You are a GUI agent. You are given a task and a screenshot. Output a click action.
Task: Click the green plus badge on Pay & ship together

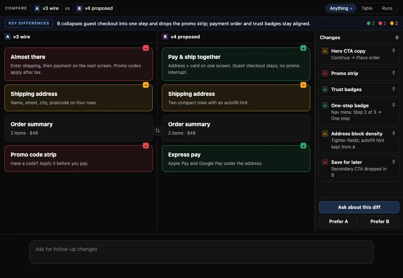tap(303, 48)
